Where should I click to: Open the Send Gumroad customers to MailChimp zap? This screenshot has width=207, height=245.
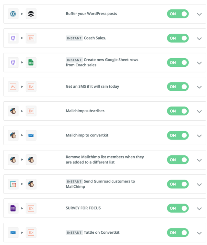pyautogui.click(x=100, y=184)
